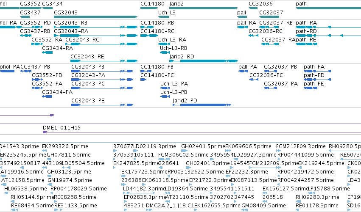Open protein CG14180-PC
The width and height of the screenshot is (361, 212).
[157, 75]
